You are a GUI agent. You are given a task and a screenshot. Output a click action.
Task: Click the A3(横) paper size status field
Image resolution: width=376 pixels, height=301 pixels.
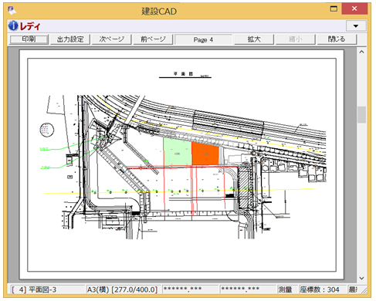[x=123, y=289]
